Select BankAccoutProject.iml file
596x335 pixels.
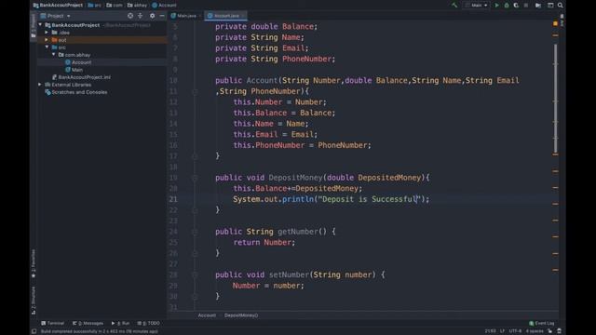[x=81, y=77]
